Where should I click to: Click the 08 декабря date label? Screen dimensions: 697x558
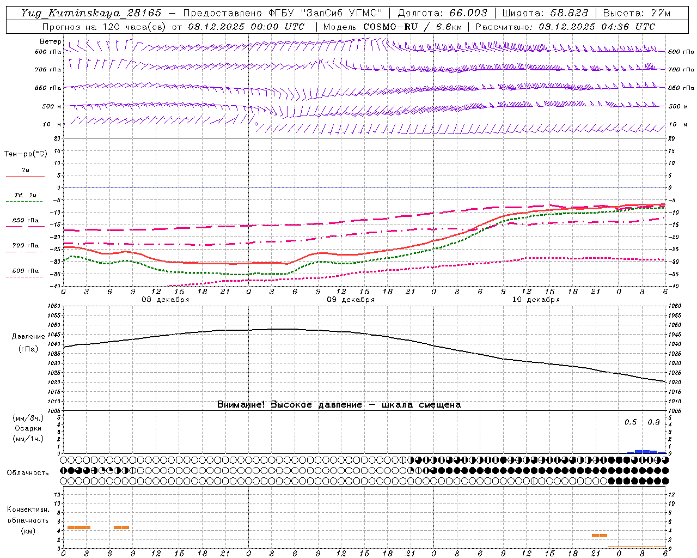click(x=166, y=300)
